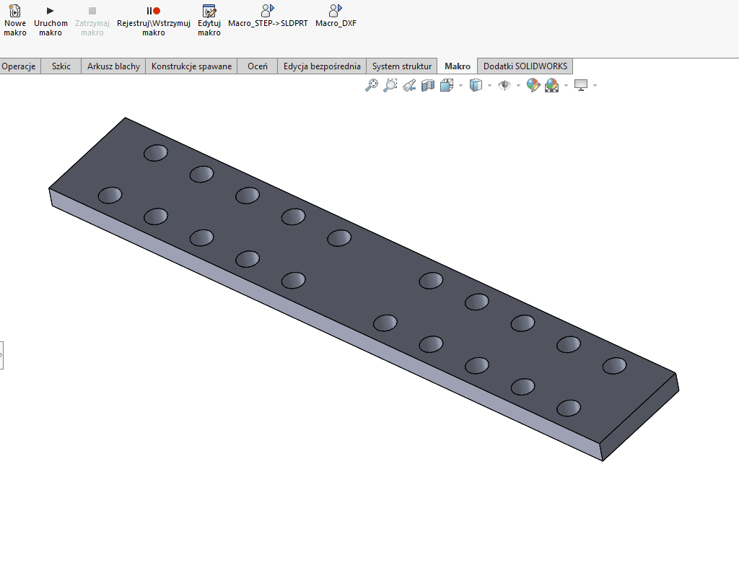
Task: Switch to the Operacje tab
Action: click(x=19, y=66)
